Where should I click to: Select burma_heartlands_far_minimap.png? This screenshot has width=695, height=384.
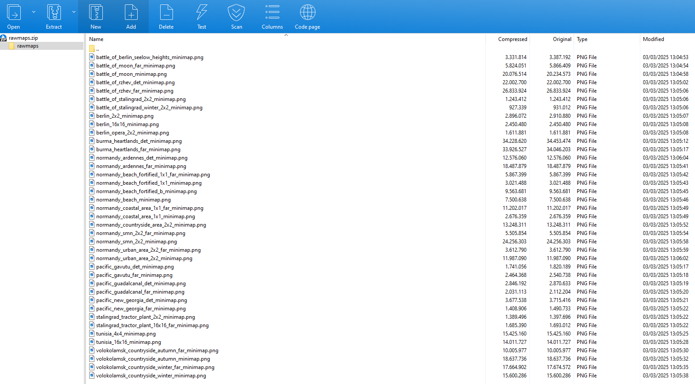[x=138, y=149]
